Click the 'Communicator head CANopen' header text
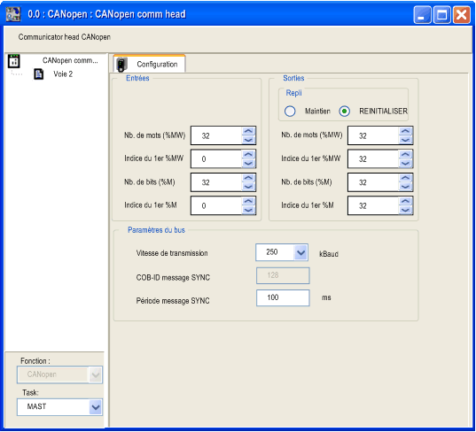476x432 pixels. (x=65, y=37)
